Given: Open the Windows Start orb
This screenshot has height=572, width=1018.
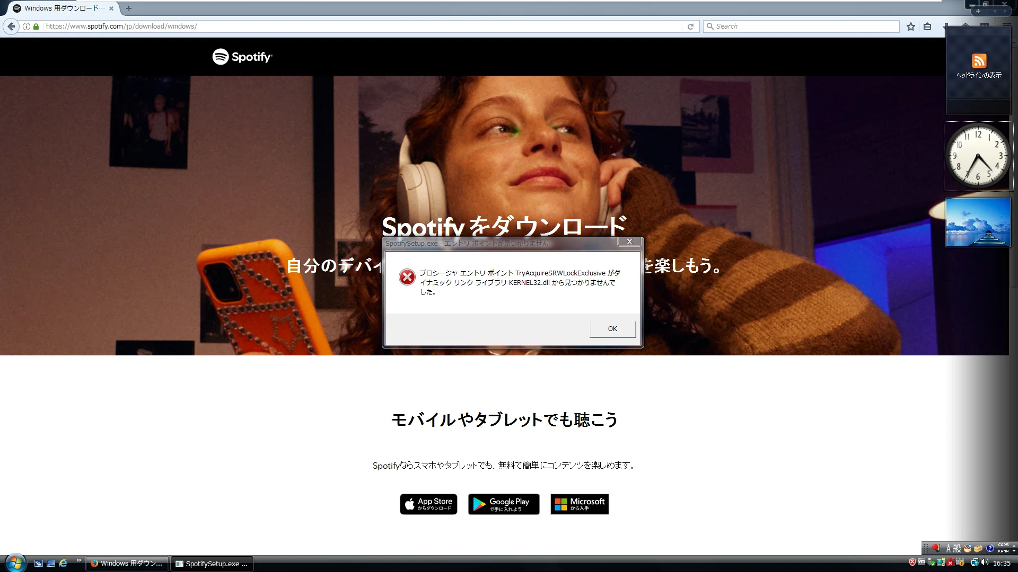Looking at the screenshot, I should [15, 562].
